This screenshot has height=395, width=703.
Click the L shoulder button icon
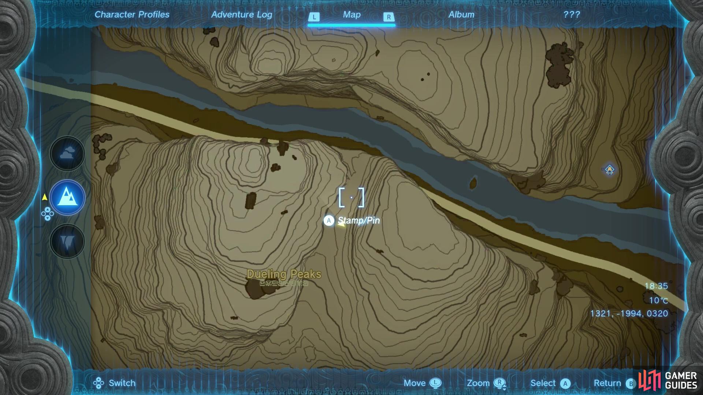(314, 17)
